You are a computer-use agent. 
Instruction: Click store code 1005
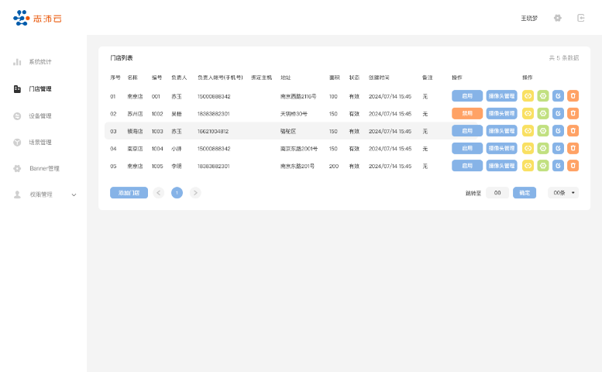(157, 166)
